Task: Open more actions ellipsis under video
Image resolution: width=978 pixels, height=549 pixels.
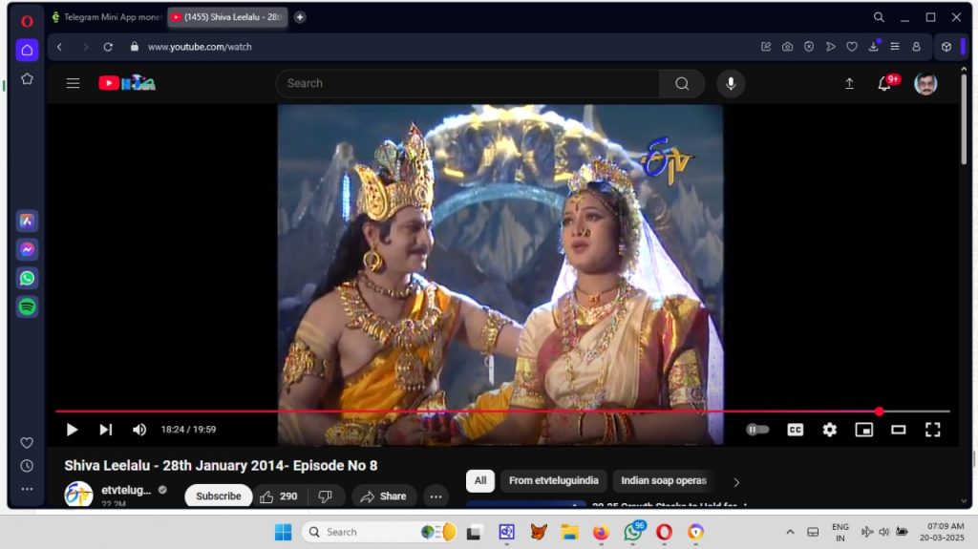Action: click(436, 496)
